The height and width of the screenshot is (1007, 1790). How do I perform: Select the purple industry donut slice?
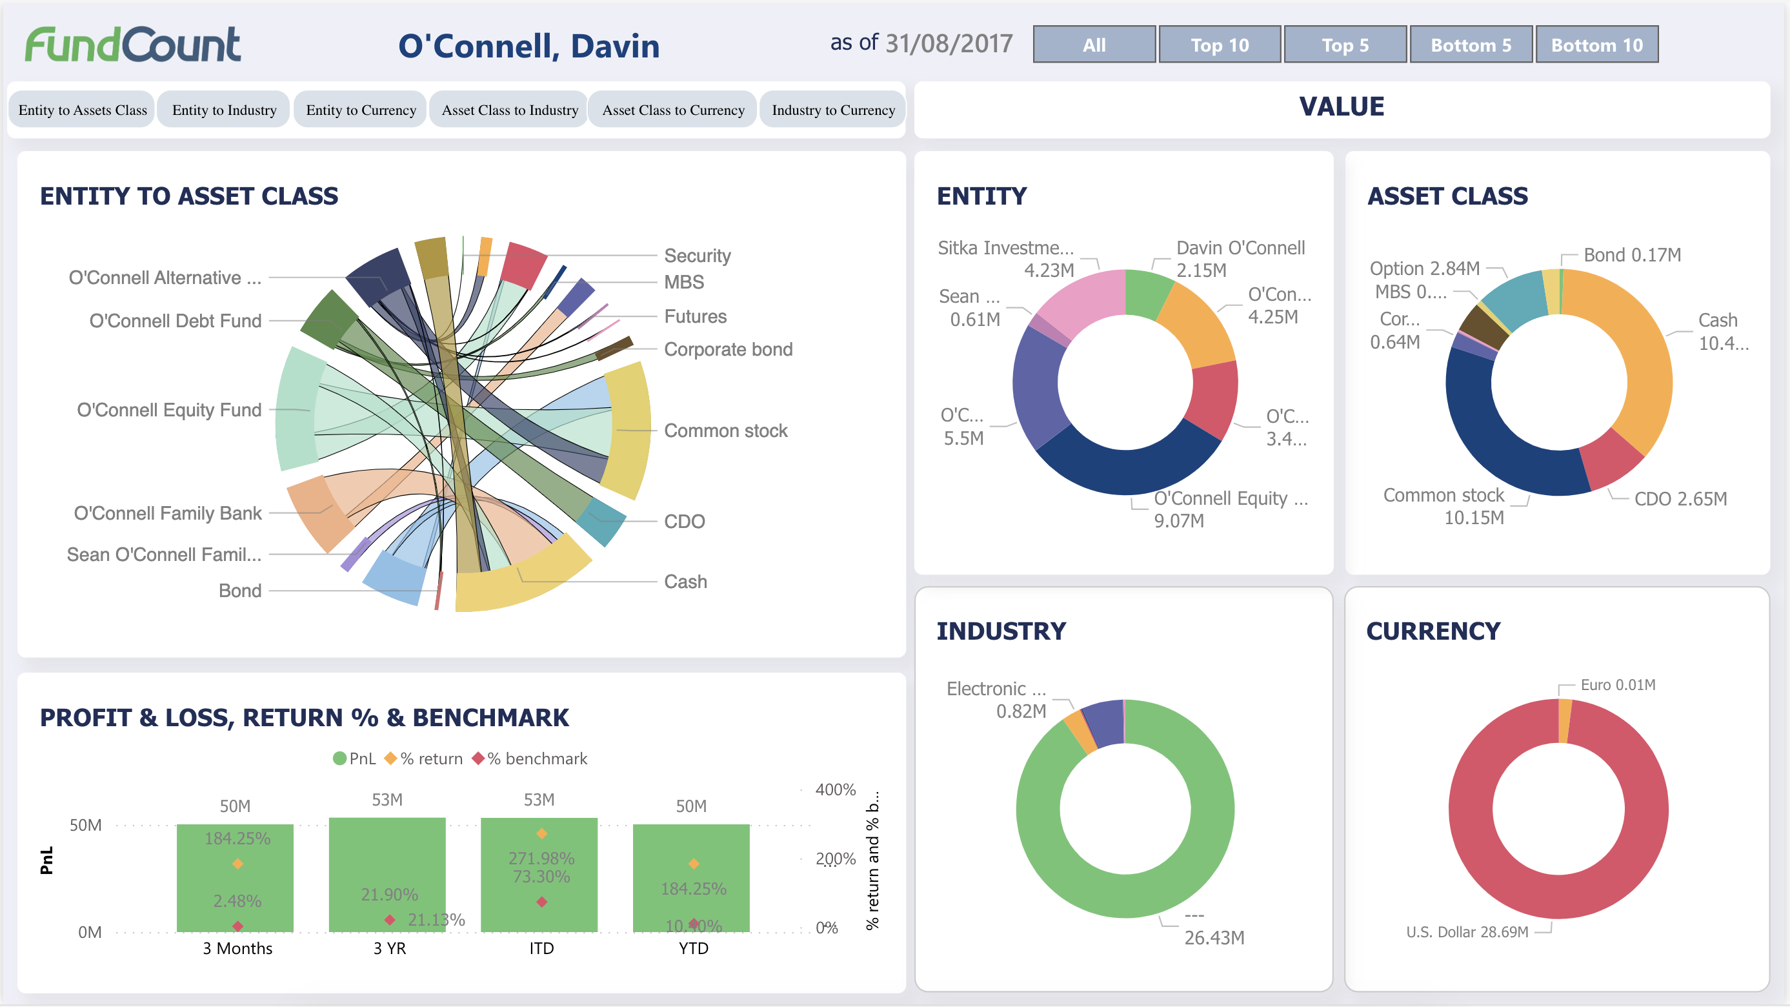(1106, 723)
